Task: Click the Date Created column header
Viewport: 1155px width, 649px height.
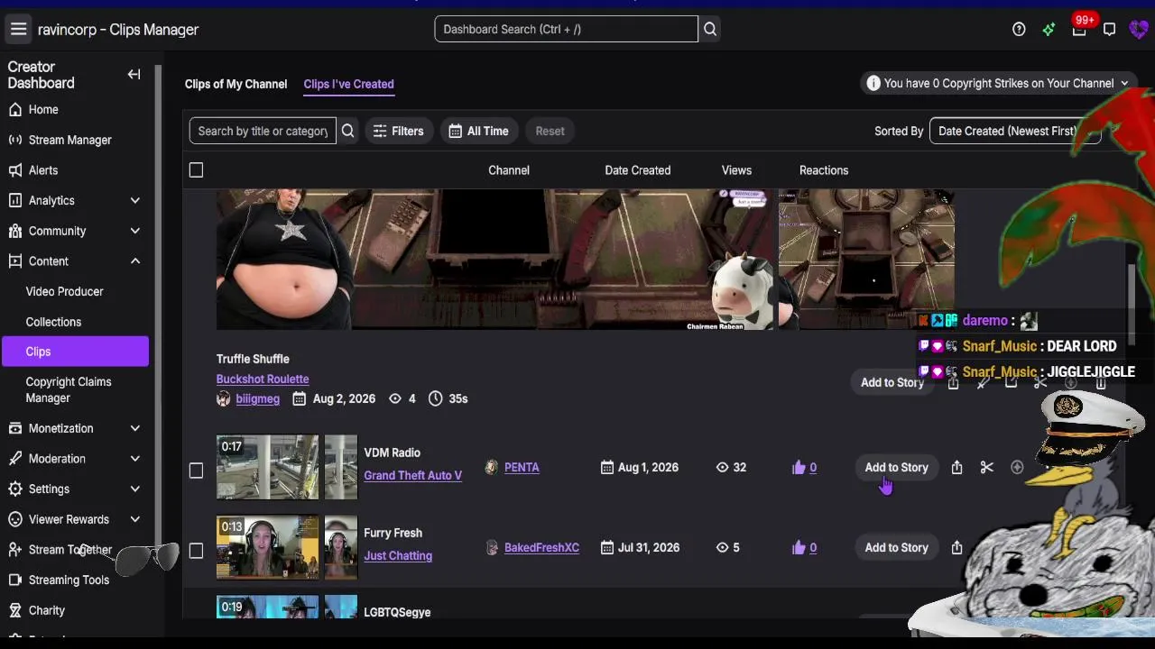Action: 637,169
